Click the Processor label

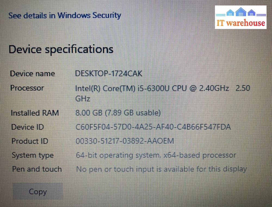pyautogui.click(x=27, y=88)
